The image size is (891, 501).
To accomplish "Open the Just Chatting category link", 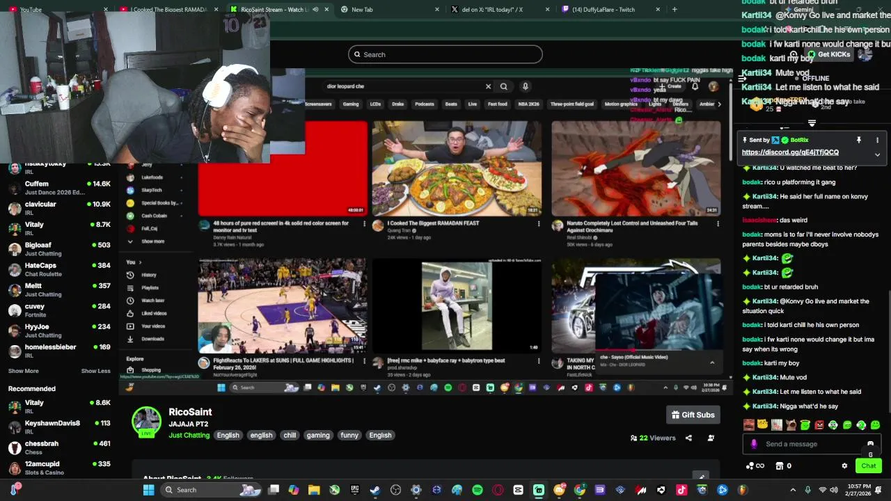I will point(189,436).
